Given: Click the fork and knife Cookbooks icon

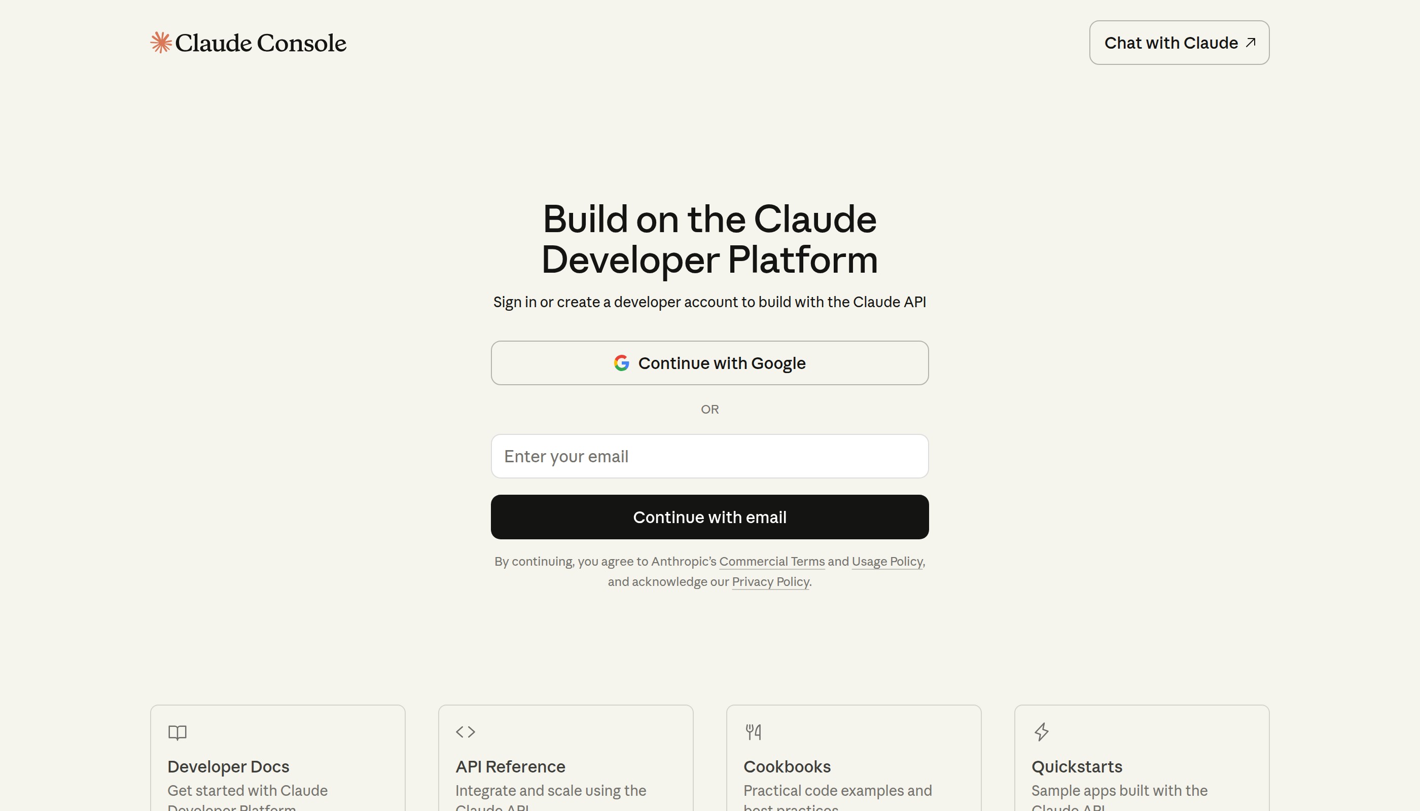Looking at the screenshot, I should click(753, 731).
